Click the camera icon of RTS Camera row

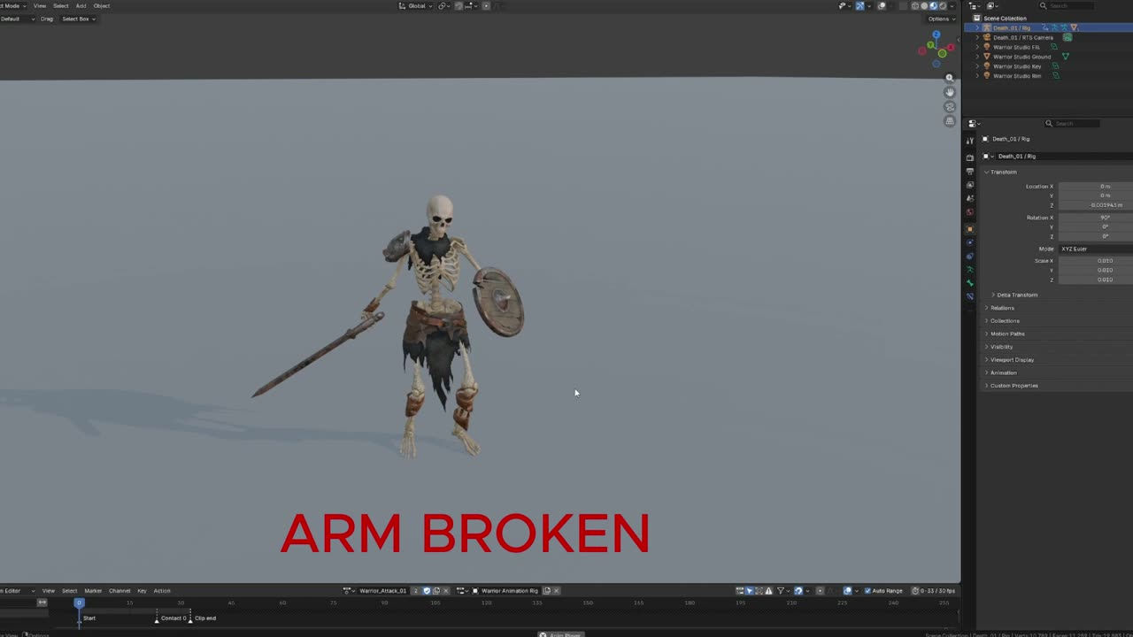[1067, 37]
